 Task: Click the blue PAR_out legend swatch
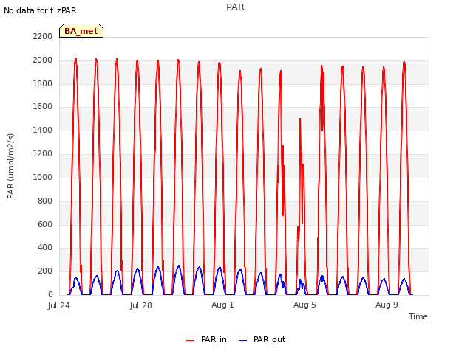tap(243, 341)
